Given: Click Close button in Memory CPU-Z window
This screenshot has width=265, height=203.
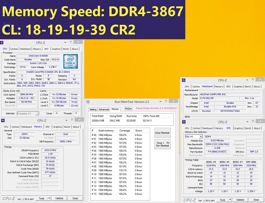Looking at the screenshot, I should click(x=75, y=198).
